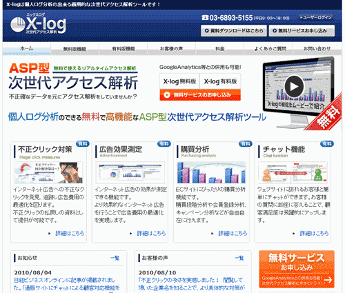Click the 購買分析 bar chart thumbnail
Image resolution: width=345 pixels, height=293 pixels.
pyautogui.click(x=211, y=172)
